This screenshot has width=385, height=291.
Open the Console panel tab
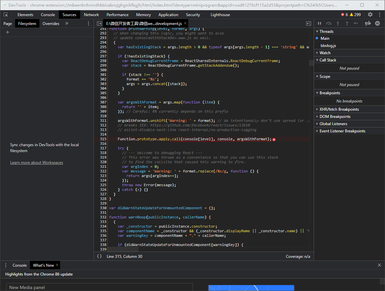coord(48,15)
